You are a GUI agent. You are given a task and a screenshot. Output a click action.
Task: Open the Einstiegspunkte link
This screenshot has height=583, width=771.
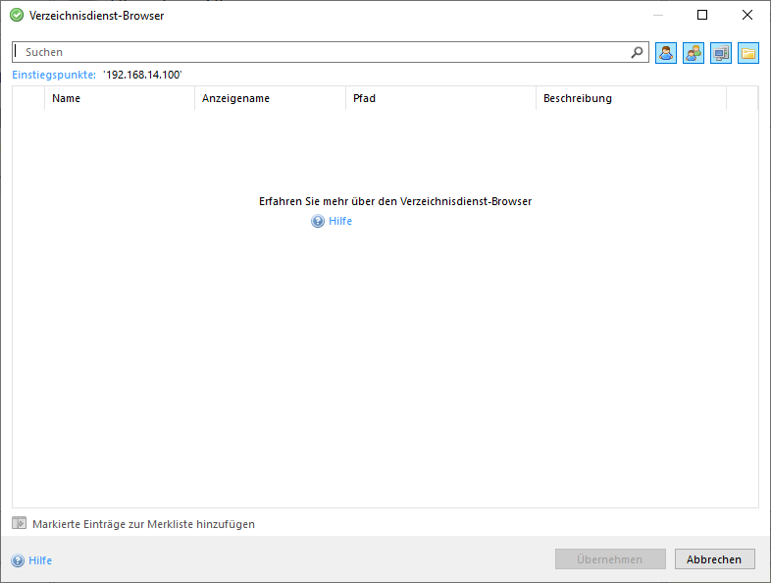54,75
